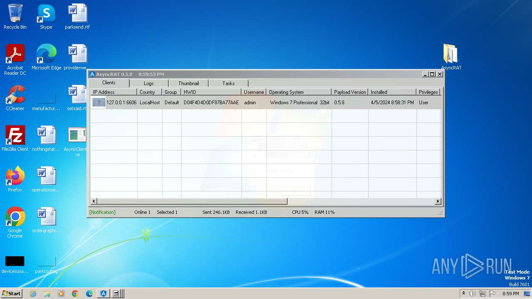This screenshot has height=299, width=532.
Task: Open Internet Explorer from taskbar
Action: coord(33,294)
